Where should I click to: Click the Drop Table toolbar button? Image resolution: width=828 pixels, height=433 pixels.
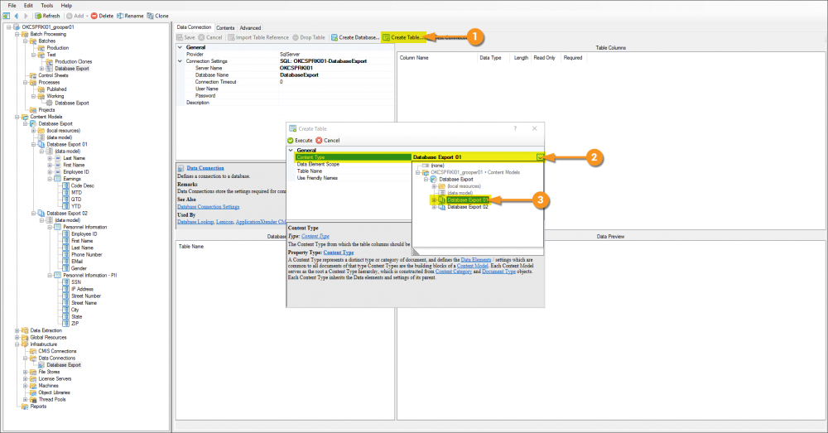coord(309,37)
